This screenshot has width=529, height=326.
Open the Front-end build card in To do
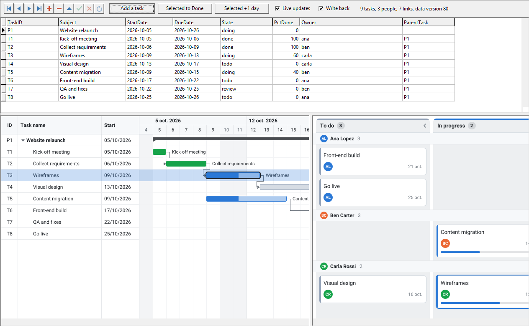point(373,162)
